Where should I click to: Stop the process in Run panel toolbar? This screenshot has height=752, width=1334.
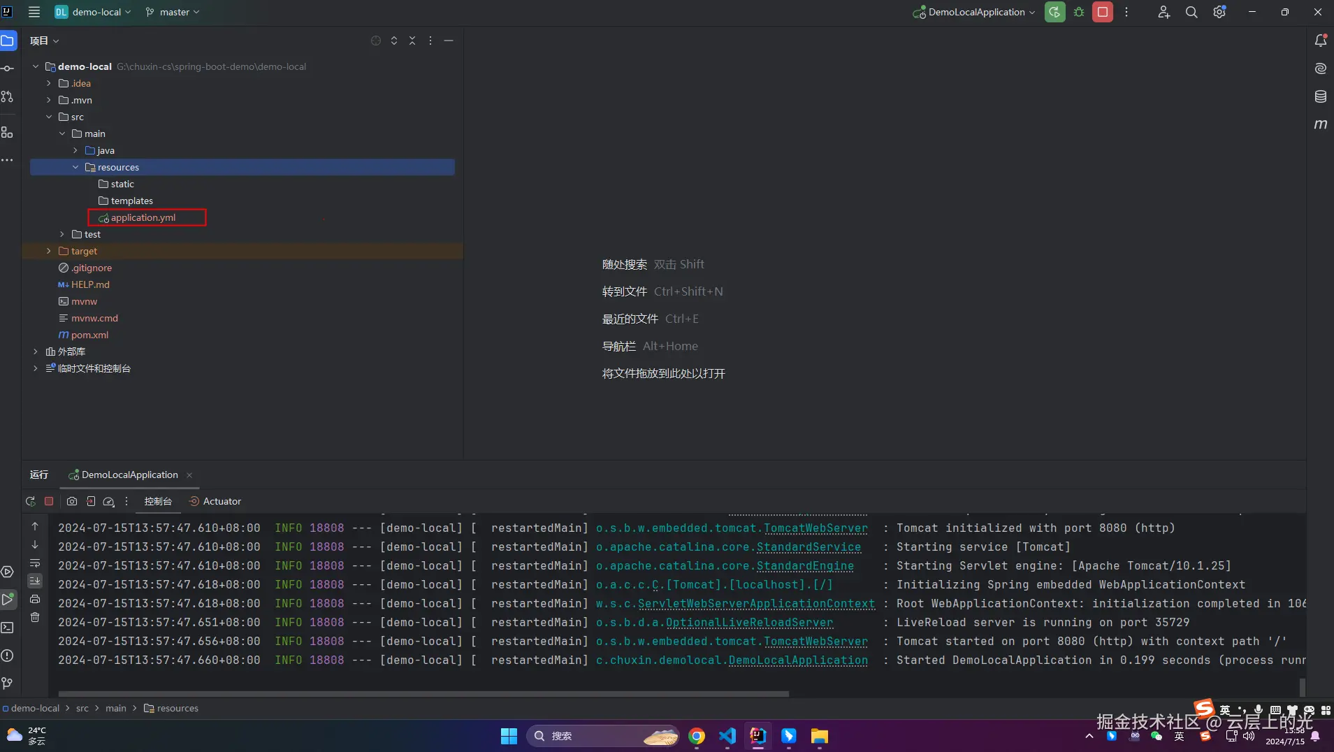[x=49, y=501]
